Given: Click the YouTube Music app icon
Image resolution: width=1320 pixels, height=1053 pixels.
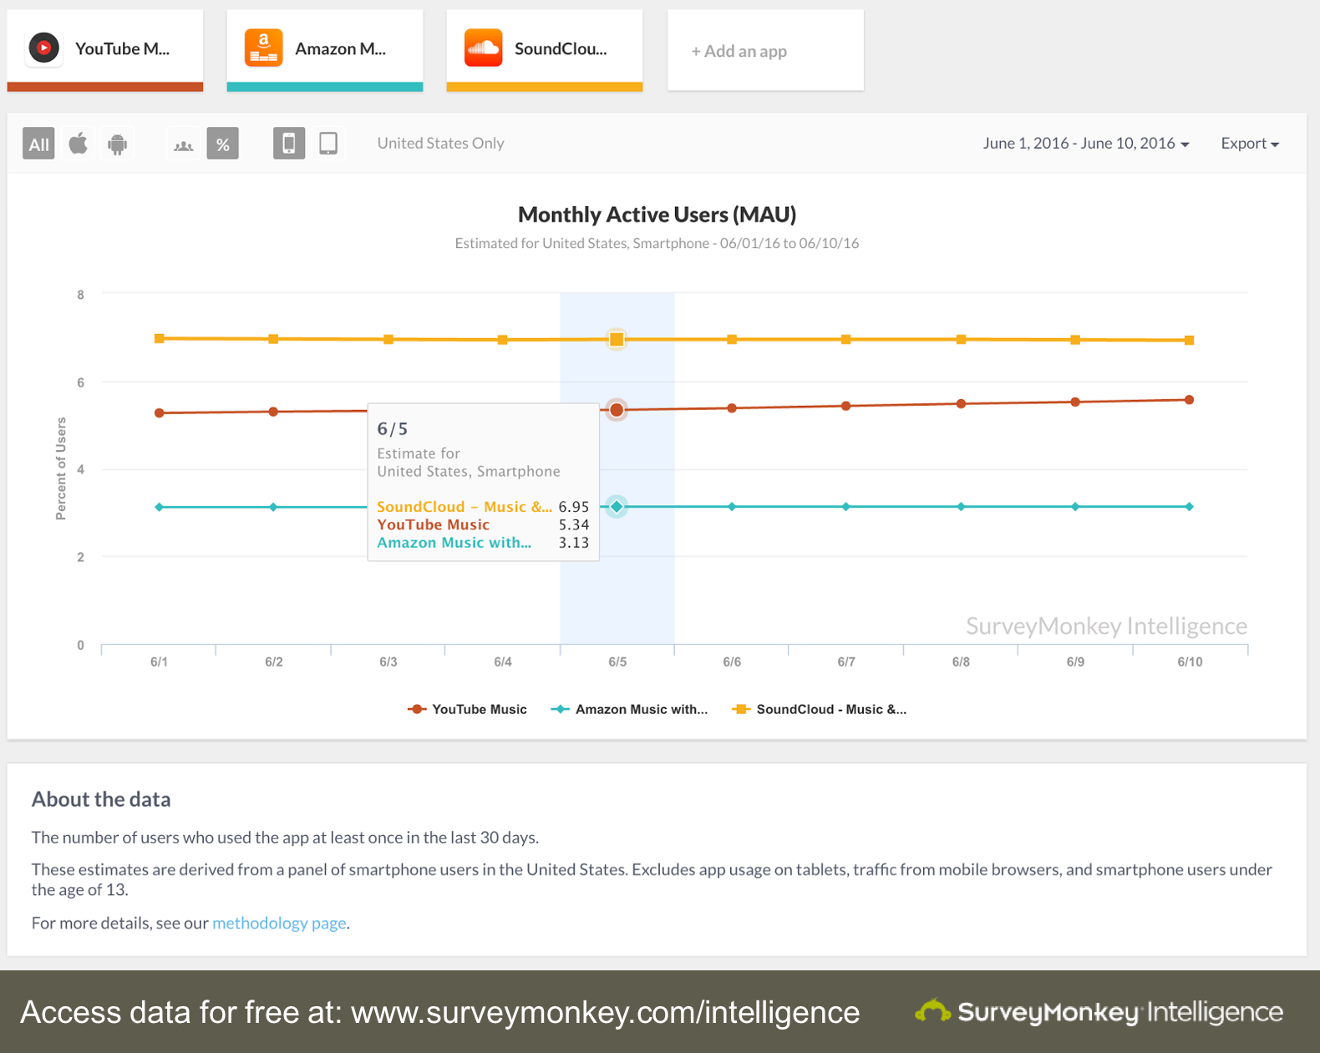Looking at the screenshot, I should [x=44, y=48].
